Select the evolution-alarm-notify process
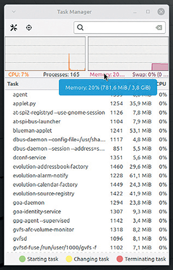173x270 pixels. pyautogui.click(x=40, y=175)
